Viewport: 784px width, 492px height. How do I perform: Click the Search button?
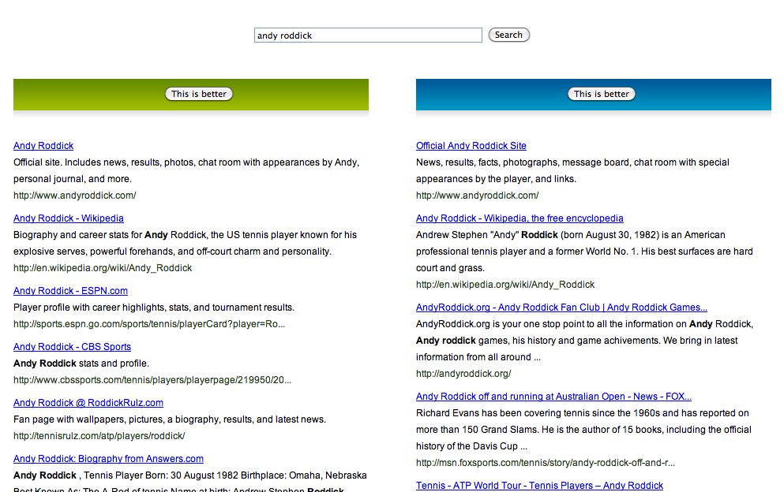[508, 35]
